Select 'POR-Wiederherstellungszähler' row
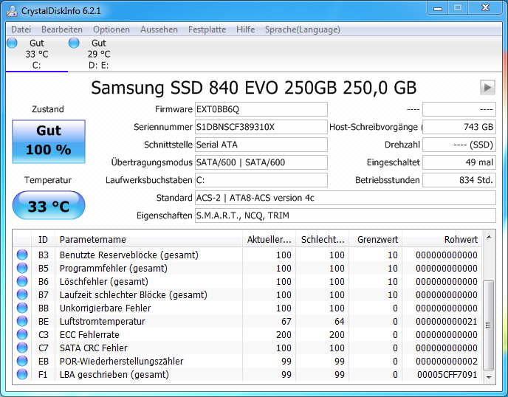Screen dimensions: 508x397 tap(247, 361)
